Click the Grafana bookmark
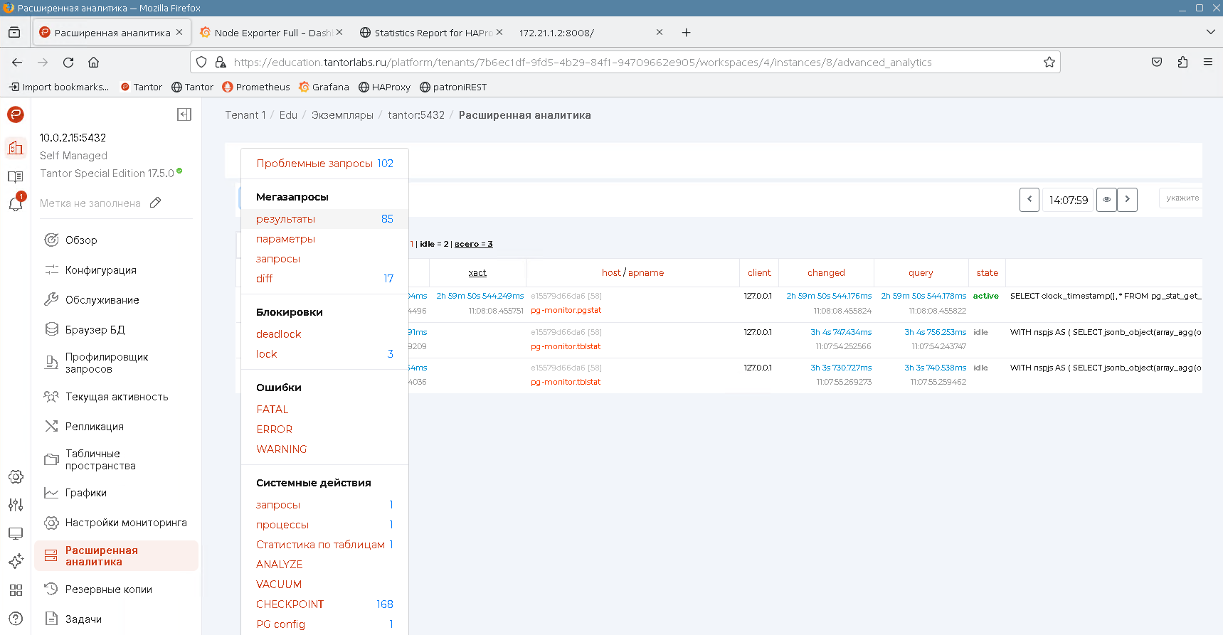Image resolution: width=1223 pixels, height=635 pixels. tap(324, 87)
